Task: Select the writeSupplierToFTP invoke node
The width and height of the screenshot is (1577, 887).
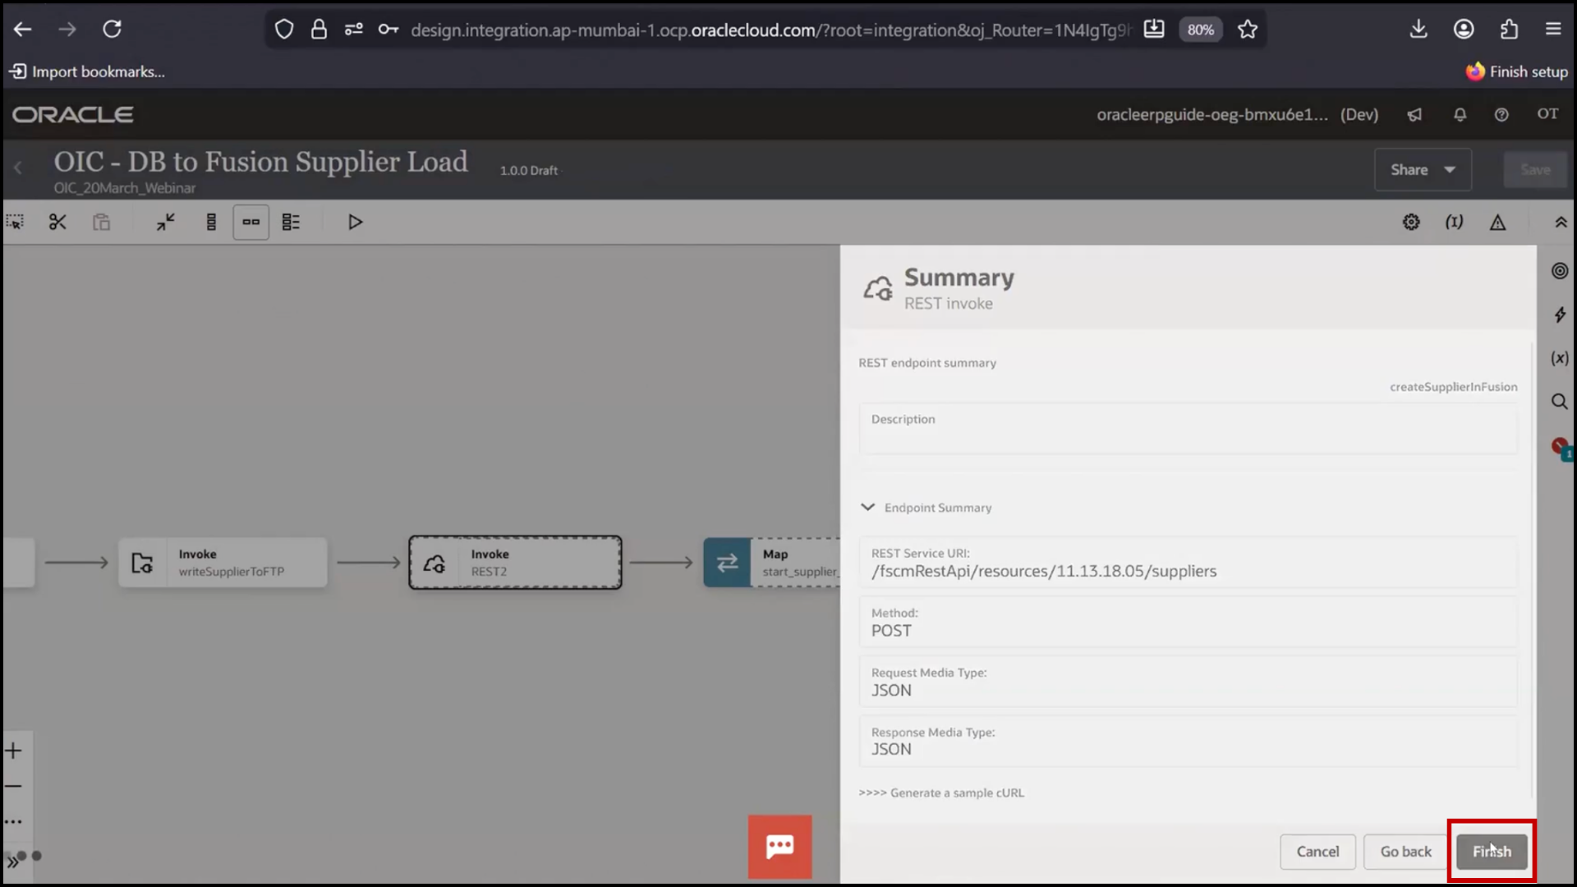Action: pos(223,563)
